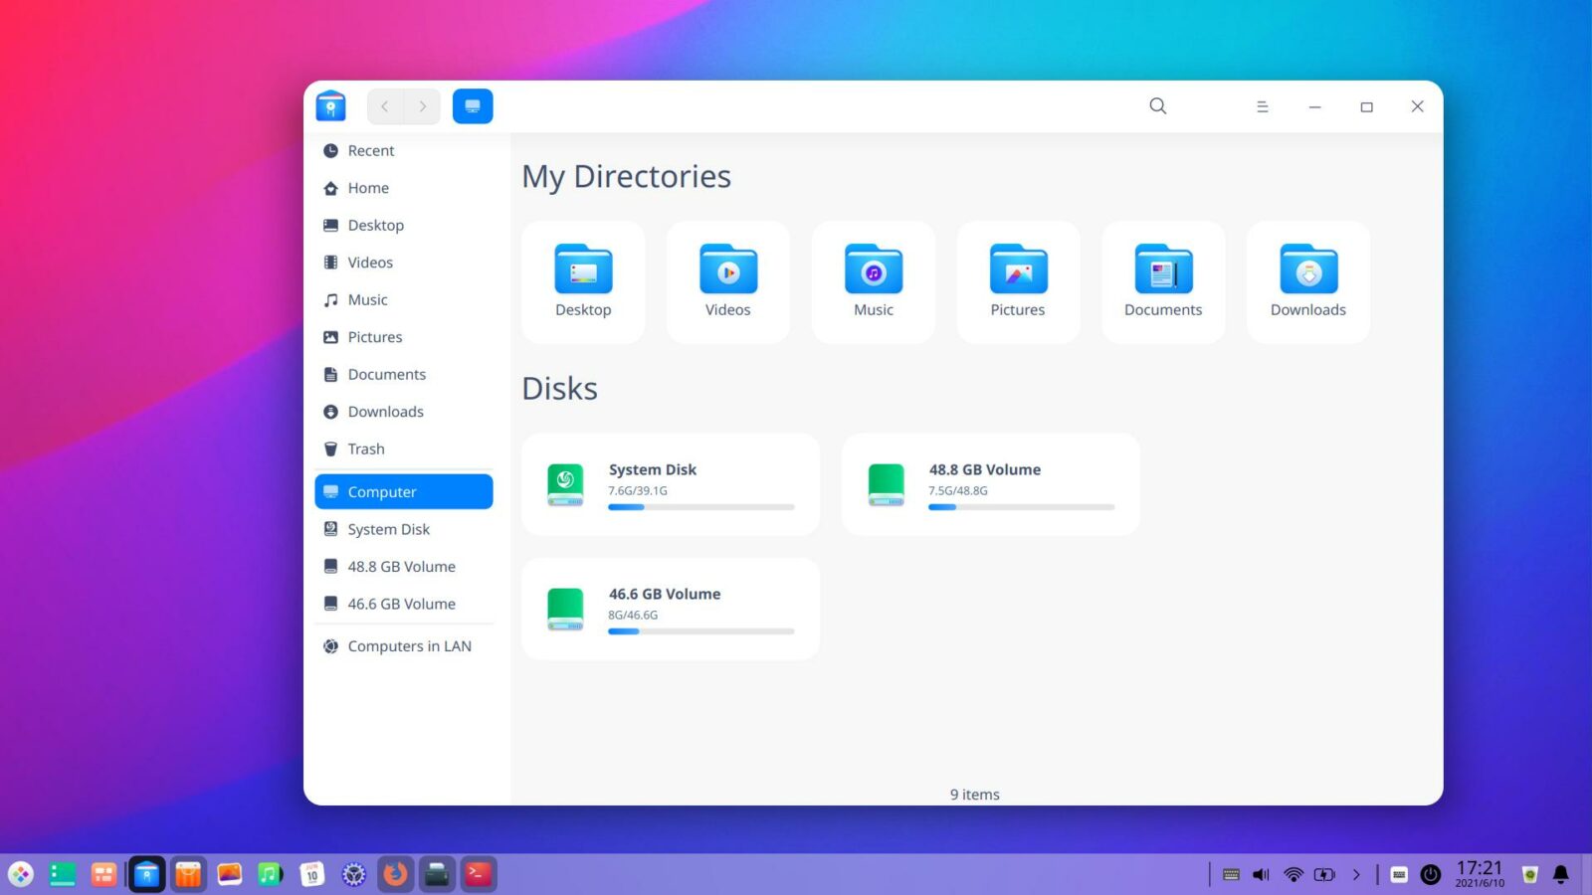
Task: Click the forward navigation arrow
Action: (x=422, y=105)
